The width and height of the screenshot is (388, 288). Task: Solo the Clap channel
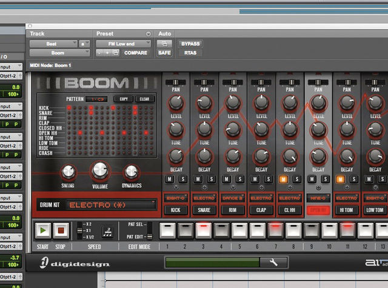point(268,179)
